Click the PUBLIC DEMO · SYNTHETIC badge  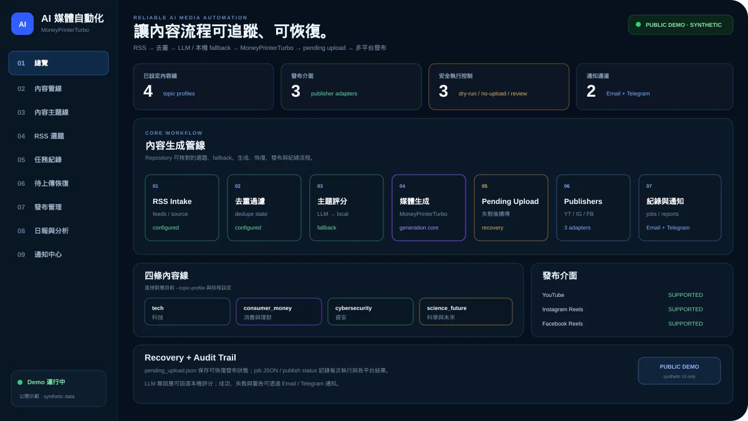[680, 25]
